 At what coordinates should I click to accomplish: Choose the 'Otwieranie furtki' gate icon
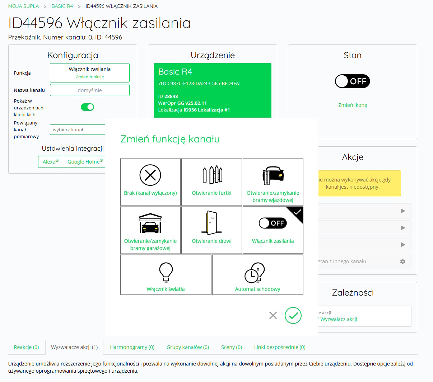pyautogui.click(x=212, y=175)
